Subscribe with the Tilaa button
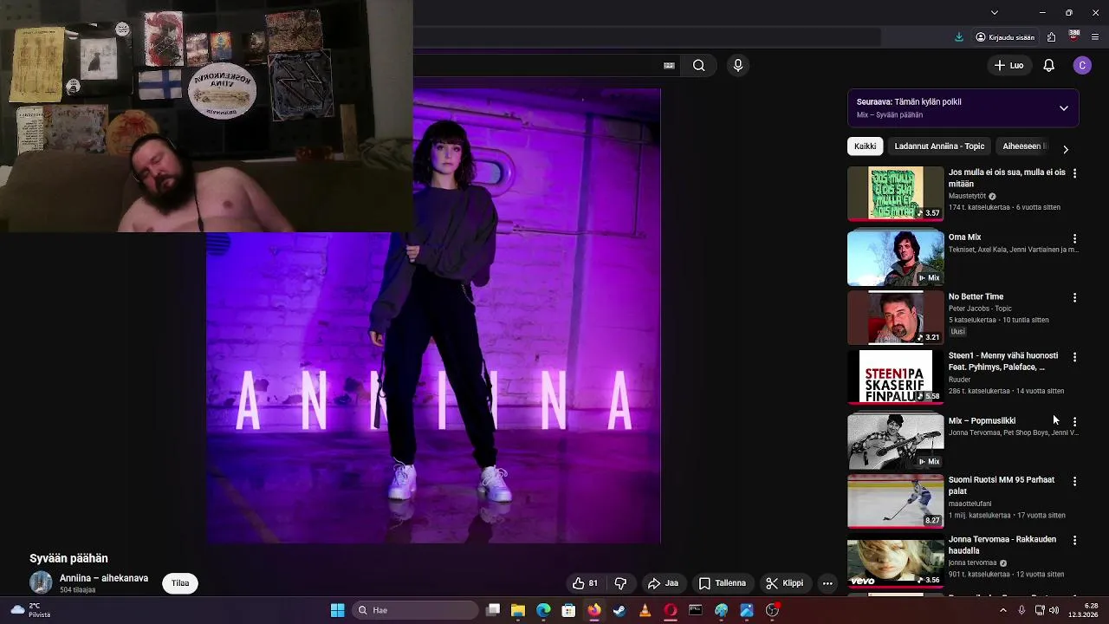Viewport: 1109px width, 624px height. click(180, 583)
